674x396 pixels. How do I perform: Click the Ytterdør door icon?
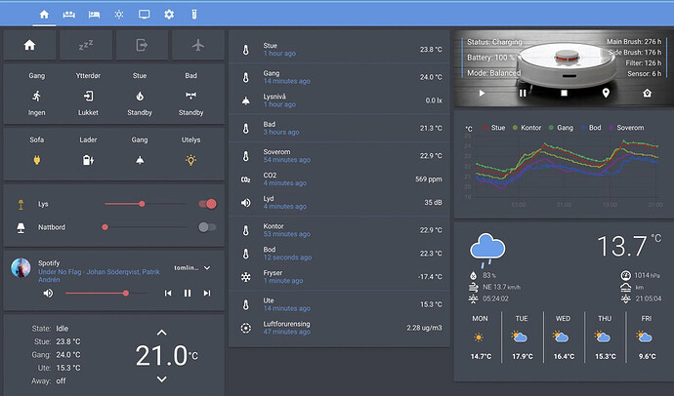(x=88, y=96)
